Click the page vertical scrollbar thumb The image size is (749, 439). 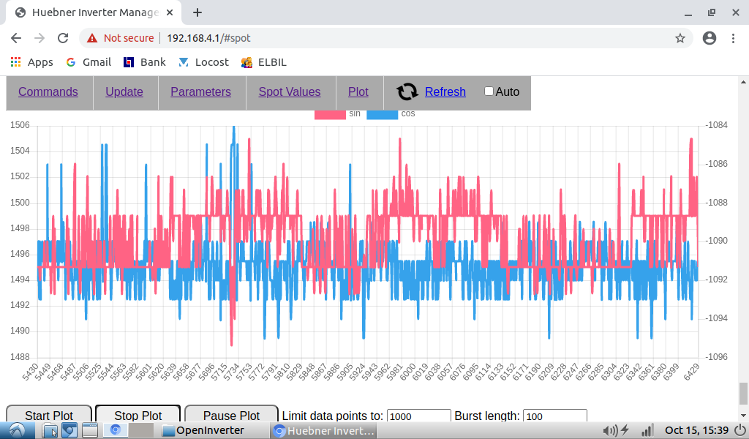coord(743,393)
